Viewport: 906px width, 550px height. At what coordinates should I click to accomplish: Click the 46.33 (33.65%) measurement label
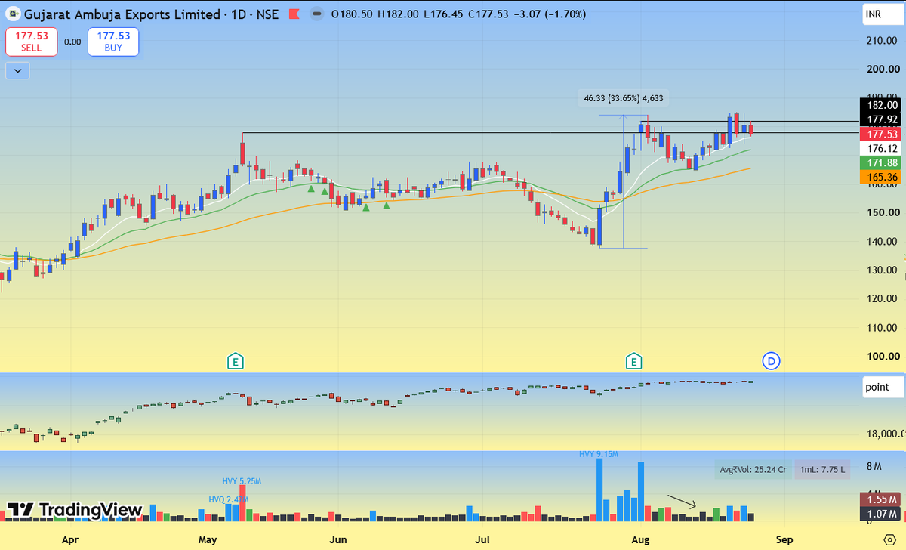click(624, 98)
